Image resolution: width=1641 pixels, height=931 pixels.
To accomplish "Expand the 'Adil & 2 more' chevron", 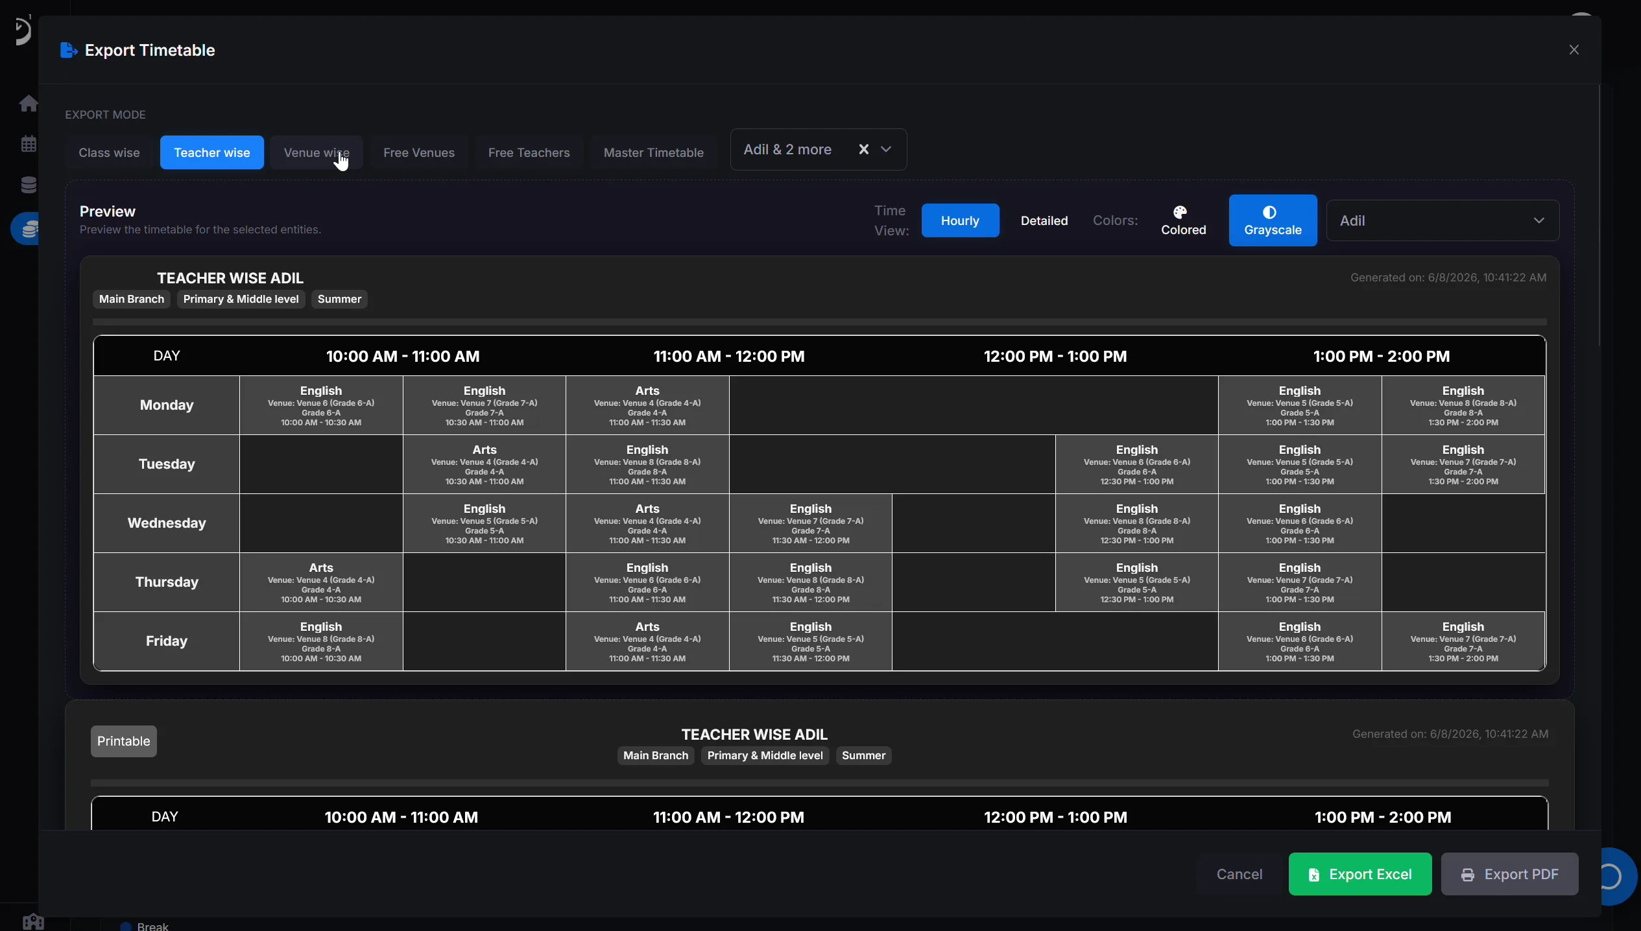I will 886,149.
